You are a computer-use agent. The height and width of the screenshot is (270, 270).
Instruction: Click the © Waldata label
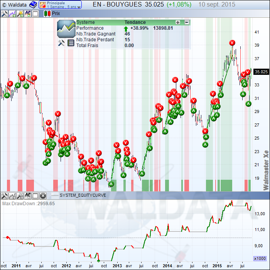(15, 5)
